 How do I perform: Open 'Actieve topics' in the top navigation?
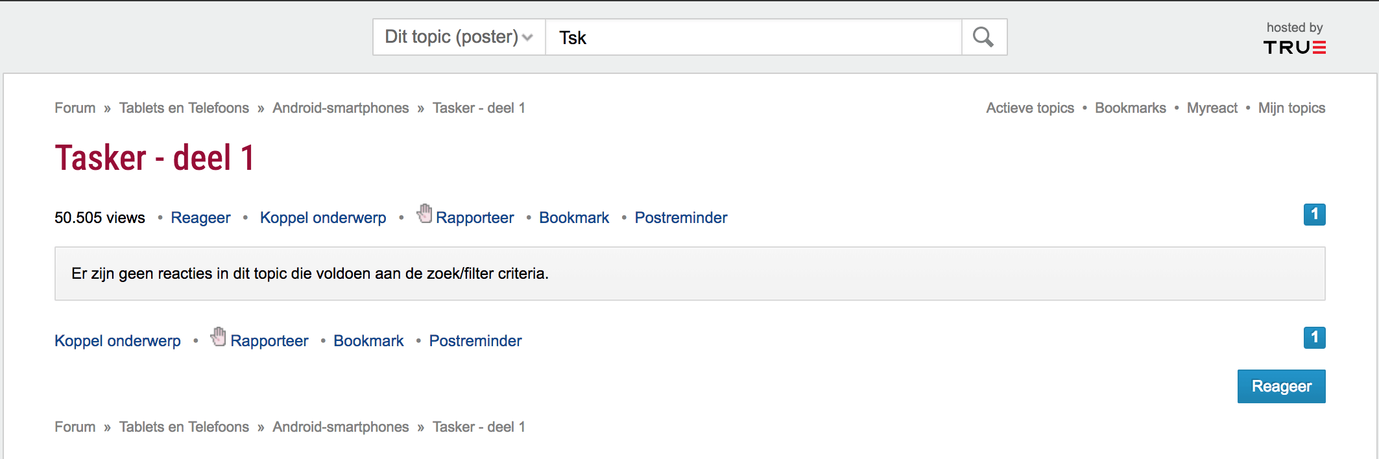1030,108
